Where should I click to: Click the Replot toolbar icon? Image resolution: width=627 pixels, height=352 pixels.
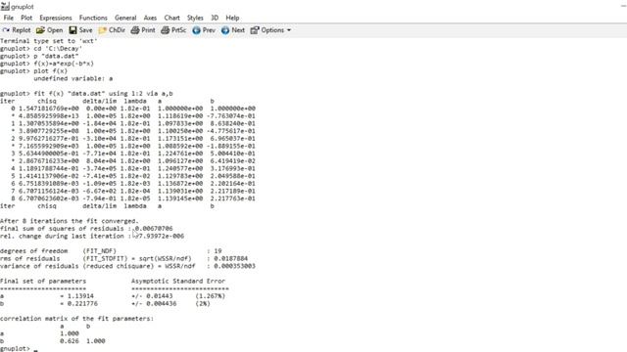6,30
